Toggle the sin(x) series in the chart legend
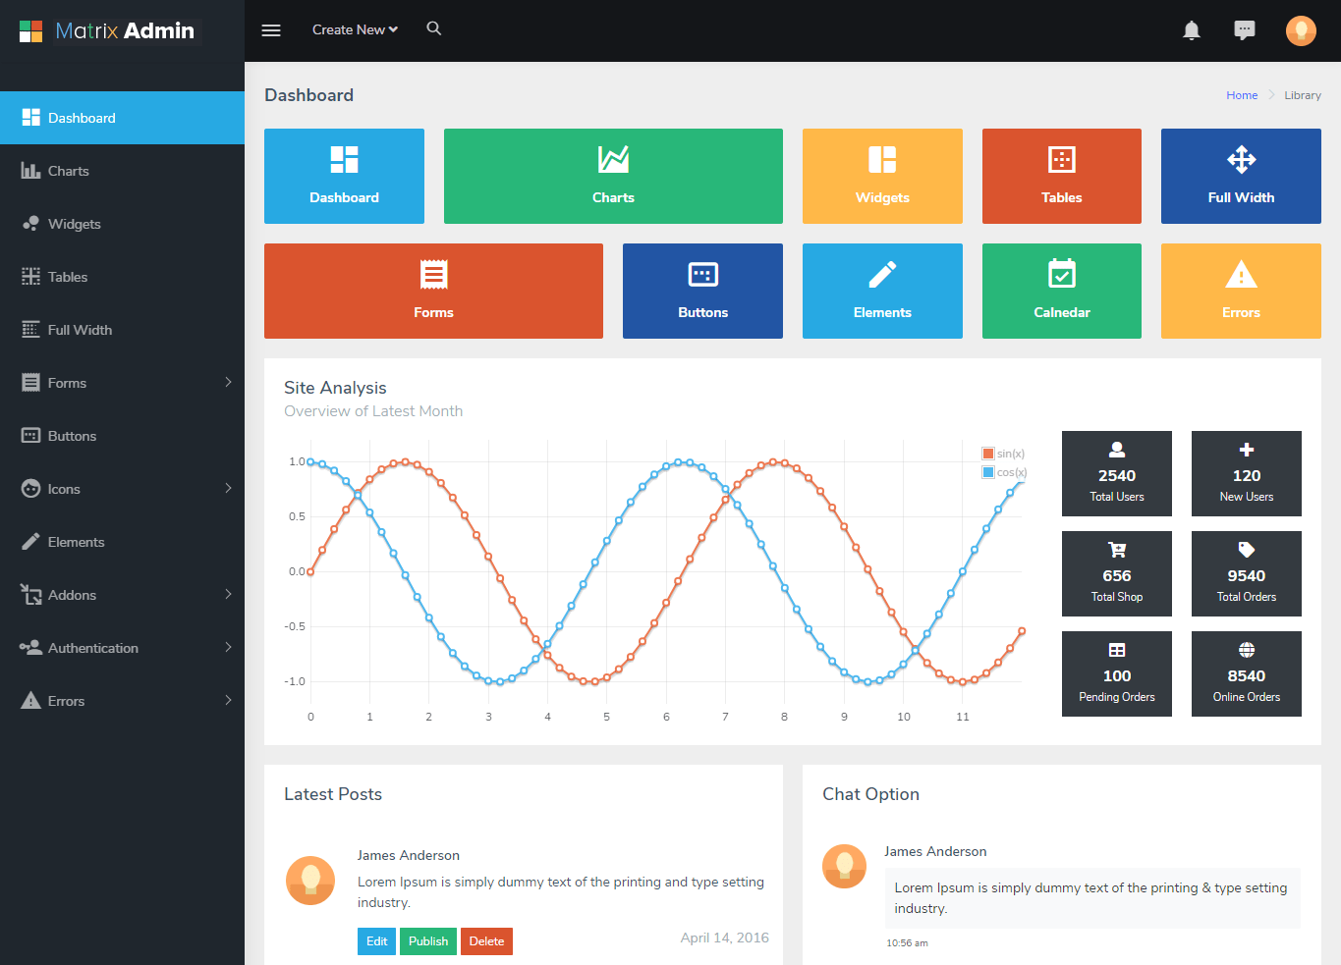 pyautogui.click(x=1004, y=454)
